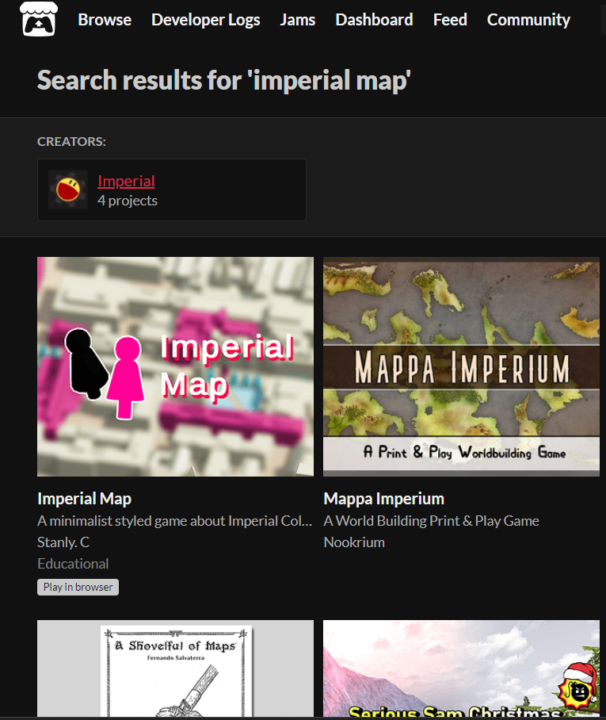Image resolution: width=606 pixels, height=720 pixels.
Task: Open the Imperial Map title link
Action: point(85,499)
